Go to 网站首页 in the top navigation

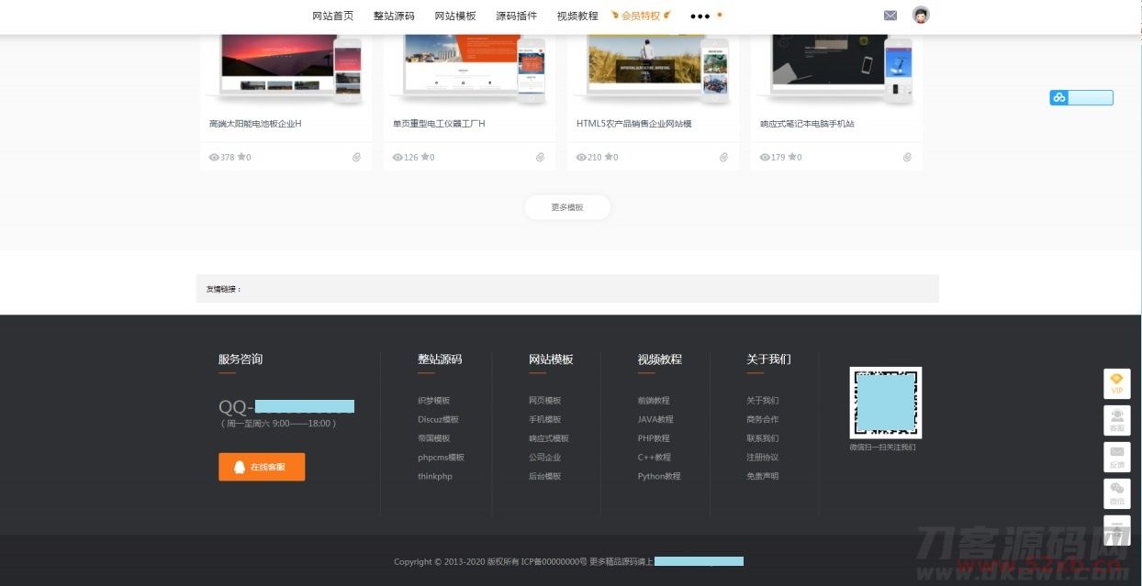[332, 16]
